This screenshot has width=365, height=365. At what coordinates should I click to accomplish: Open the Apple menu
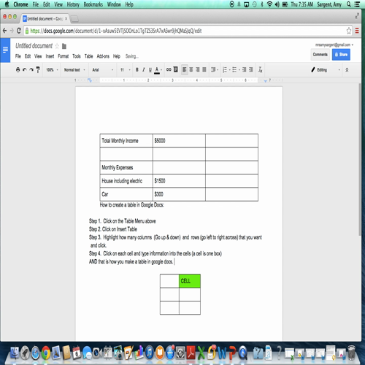(7, 4)
